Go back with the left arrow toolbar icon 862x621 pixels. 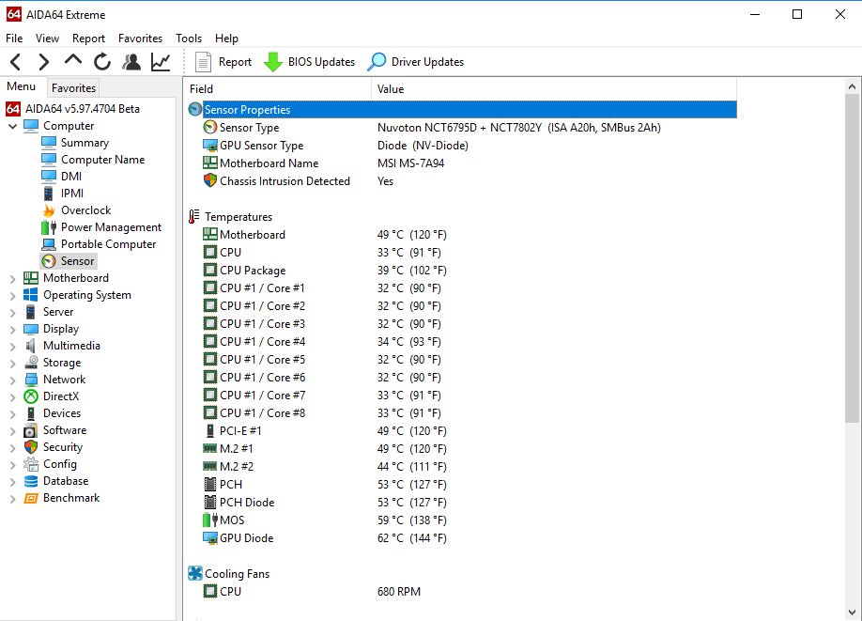pyautogui.click(x=16, y=62)
